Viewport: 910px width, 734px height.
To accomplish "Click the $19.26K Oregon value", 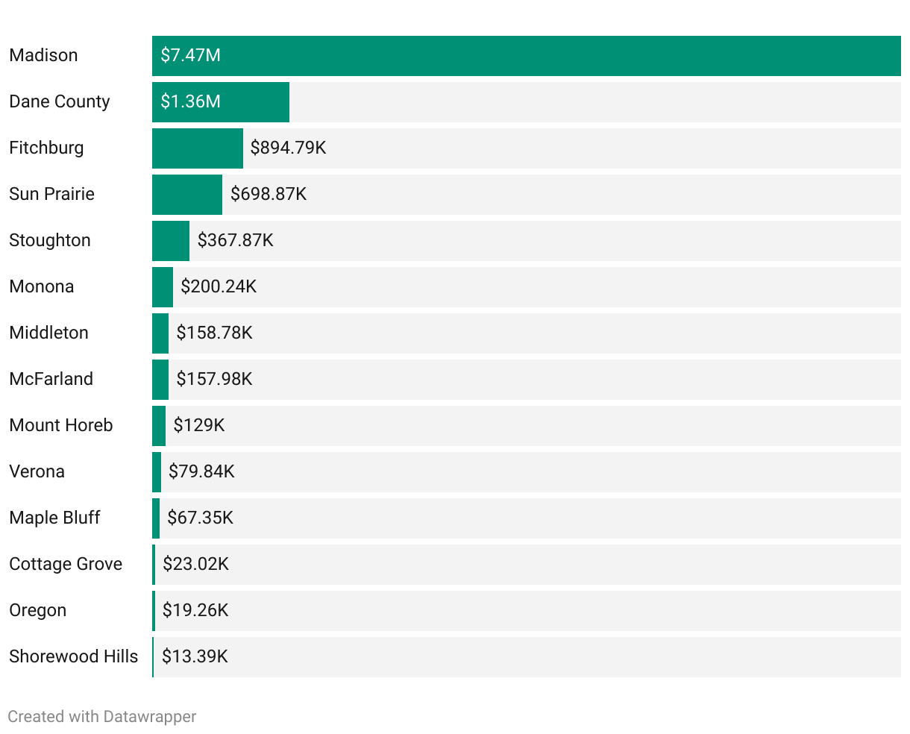I will point(195,610).
